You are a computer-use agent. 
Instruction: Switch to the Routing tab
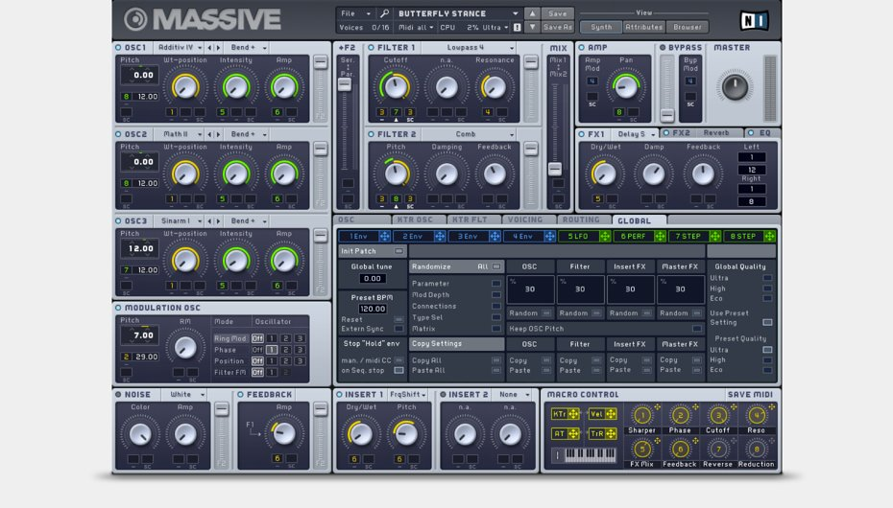pyautogui.click(x=580, y=219)
